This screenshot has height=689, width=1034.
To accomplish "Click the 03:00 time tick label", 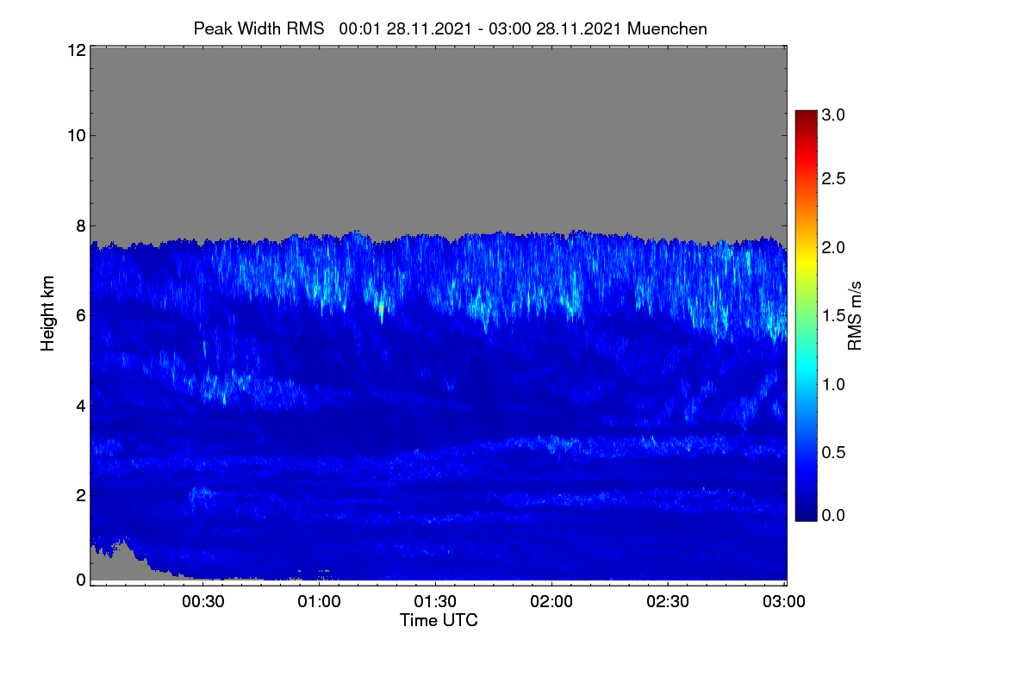I will [x=783, y=602].
